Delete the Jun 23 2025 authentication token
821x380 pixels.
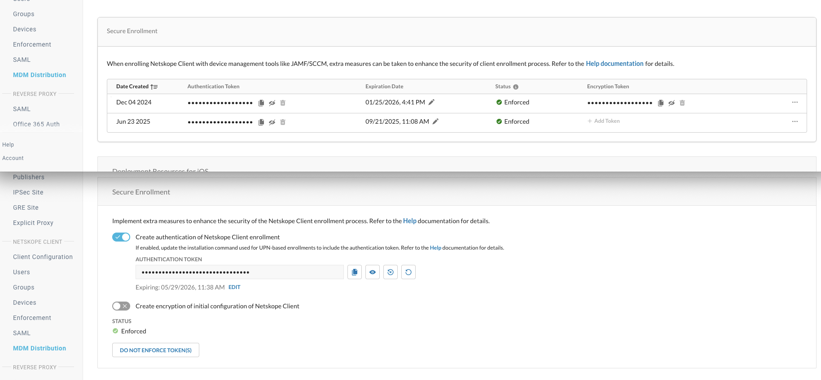[283, 122]
